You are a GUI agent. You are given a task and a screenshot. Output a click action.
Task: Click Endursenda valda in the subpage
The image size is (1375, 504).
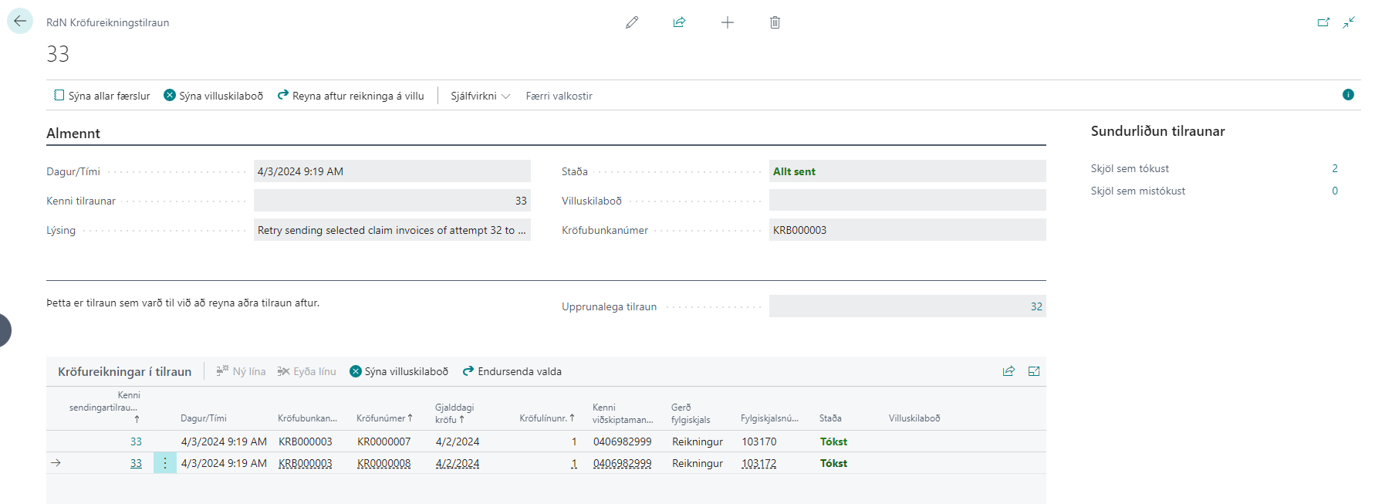(512, 371)
